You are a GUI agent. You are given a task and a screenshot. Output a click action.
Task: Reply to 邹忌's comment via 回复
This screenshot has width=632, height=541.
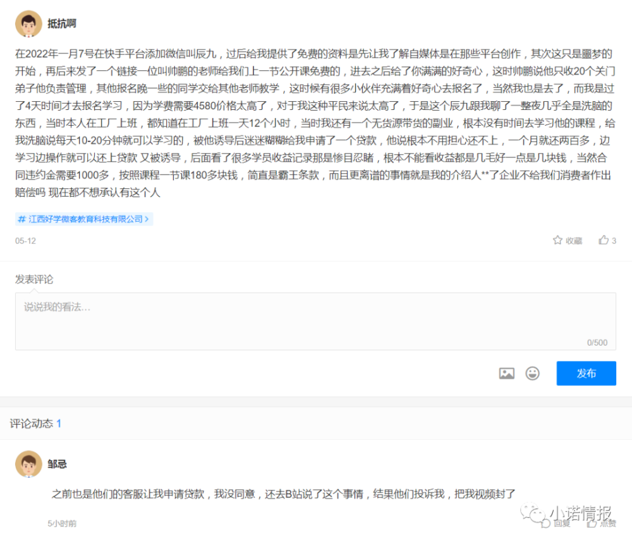pyautogui.click(x=556, y=523)
